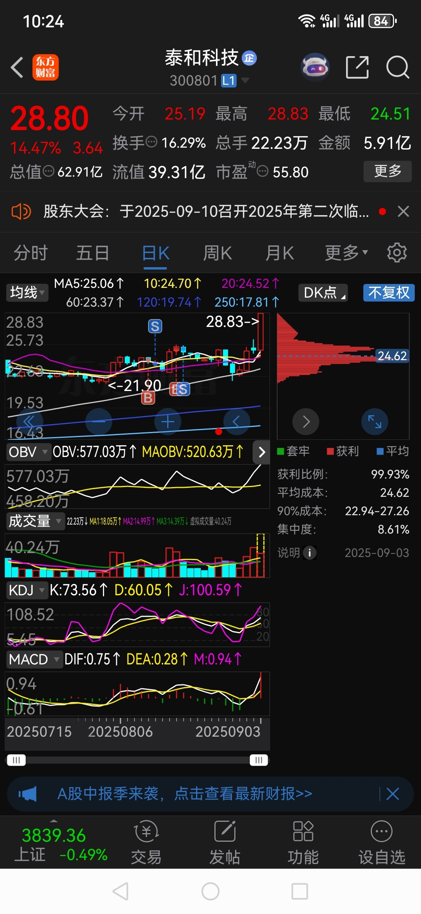Screen dimensions: 421x914
Task: Open the 股东大会 announcement text
Action: (206, 212)
